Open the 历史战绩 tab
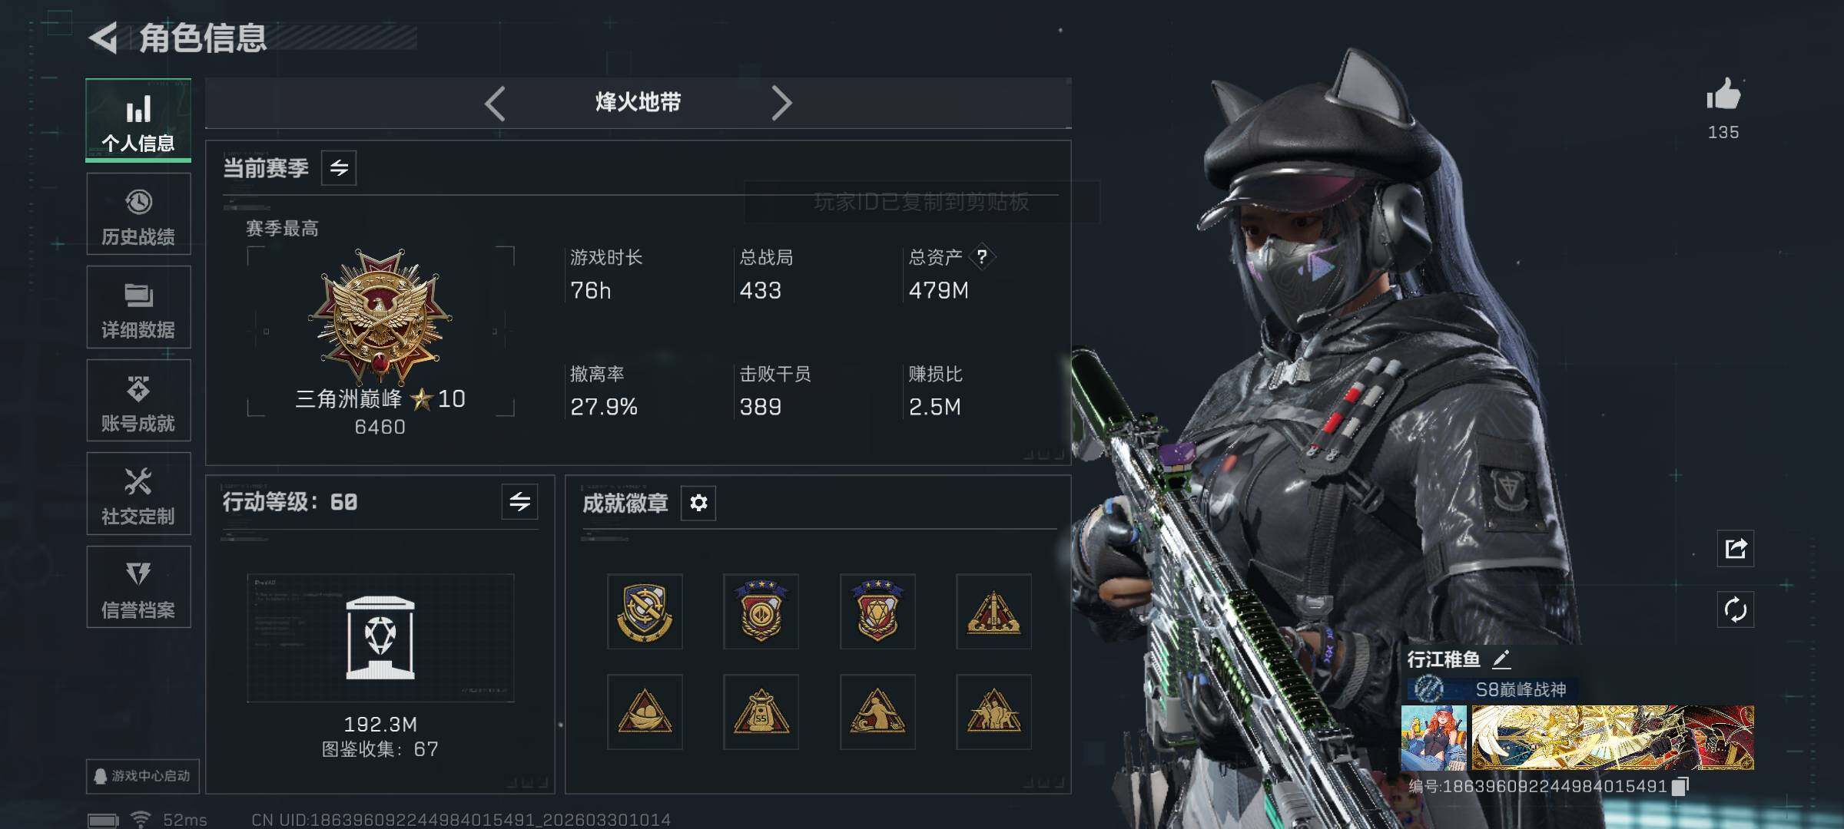Viewport: 1844px width, 829px height. (138, 214)
